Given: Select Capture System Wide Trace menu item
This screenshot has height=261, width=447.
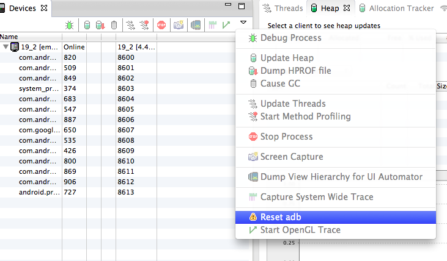Looking at the screenshot, I should tap(316, 197).
